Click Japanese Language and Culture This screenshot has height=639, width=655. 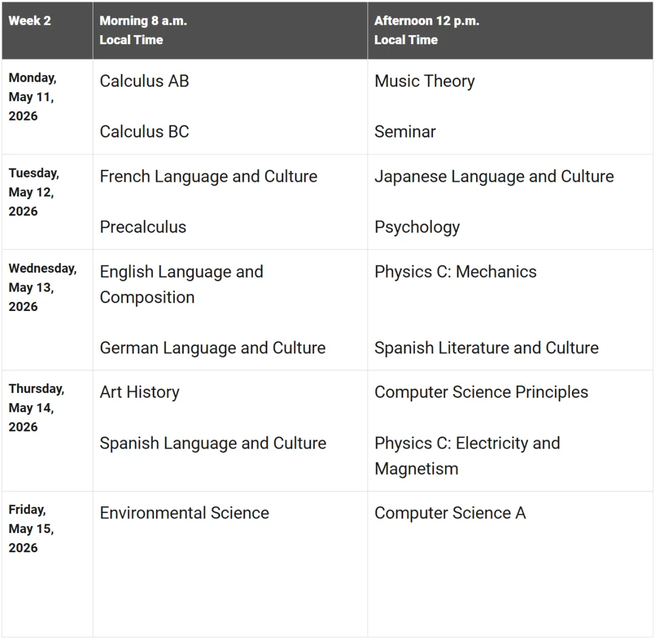tap(494, 176)
